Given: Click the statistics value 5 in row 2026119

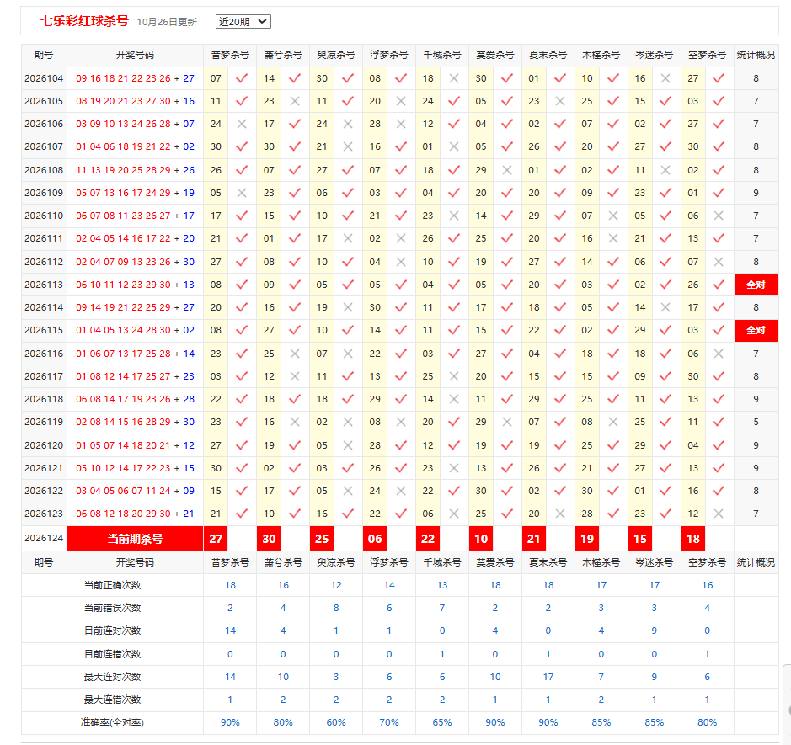Looking at the screenshot, I should 756,422.
